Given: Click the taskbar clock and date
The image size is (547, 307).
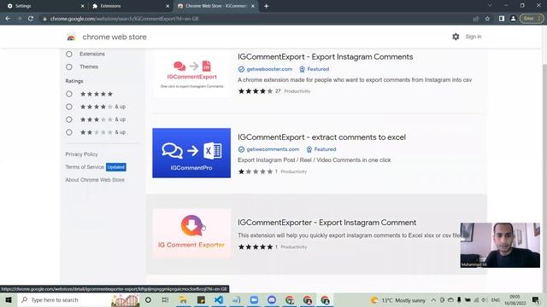Looking at the screenshot, I should (515, 300).
